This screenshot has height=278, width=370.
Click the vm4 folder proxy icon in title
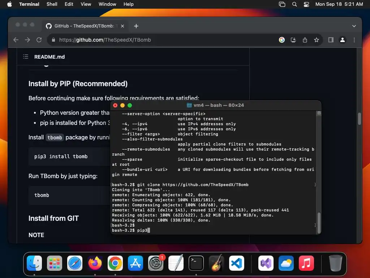coord(189,105)
